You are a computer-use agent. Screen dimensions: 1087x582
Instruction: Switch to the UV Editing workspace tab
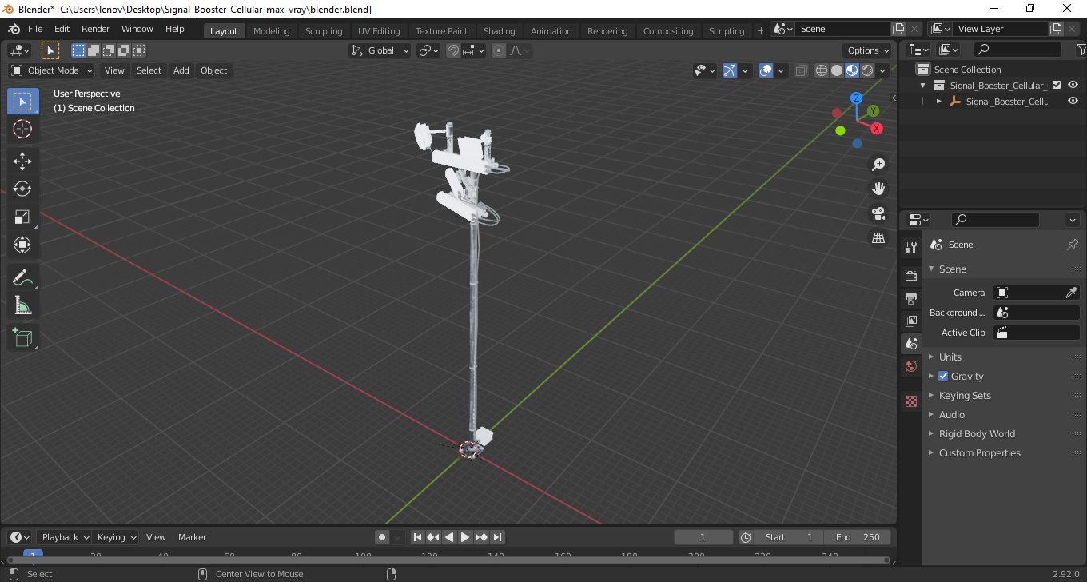(x=379, y=31)
